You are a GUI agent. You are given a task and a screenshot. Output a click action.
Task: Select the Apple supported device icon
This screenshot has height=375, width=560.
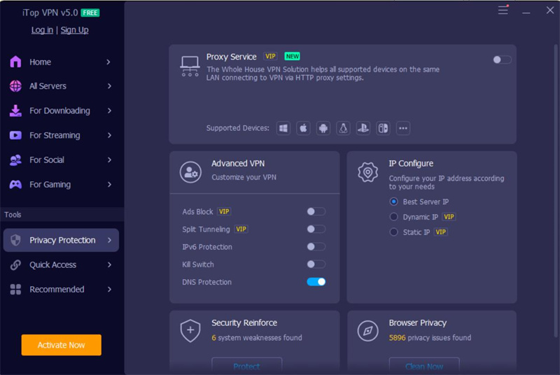pos(303,128)
